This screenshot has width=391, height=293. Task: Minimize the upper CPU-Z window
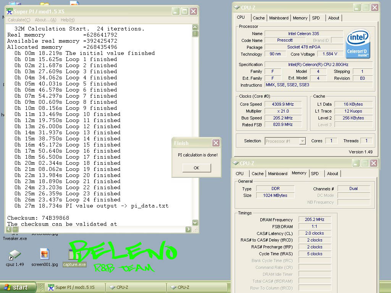click(x=357, y=8)
